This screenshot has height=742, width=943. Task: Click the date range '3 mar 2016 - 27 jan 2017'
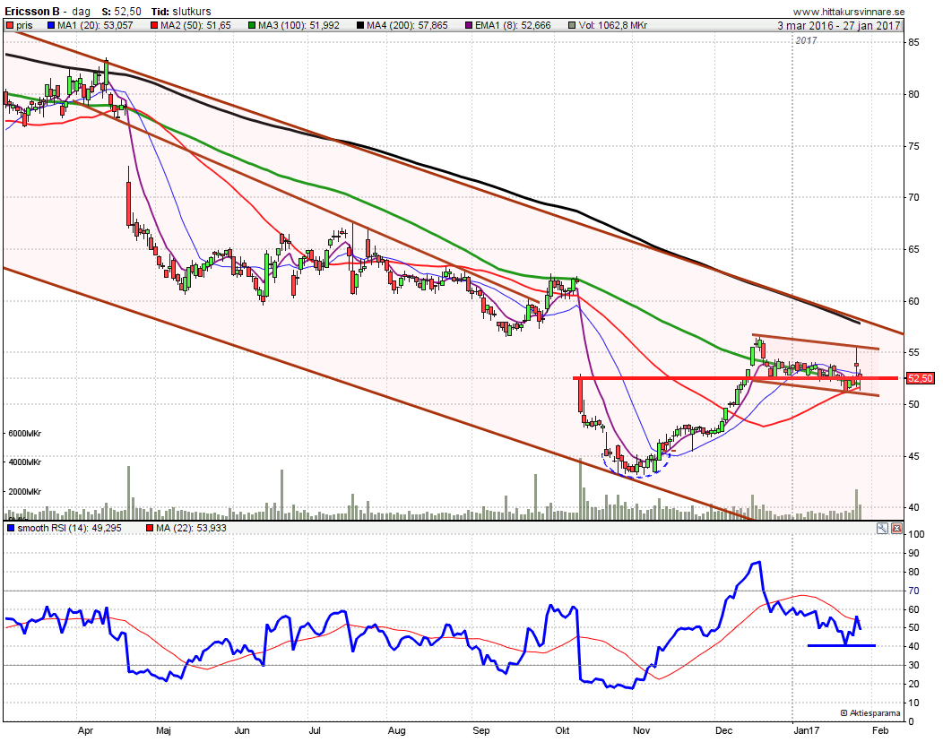tap(838, 25)
